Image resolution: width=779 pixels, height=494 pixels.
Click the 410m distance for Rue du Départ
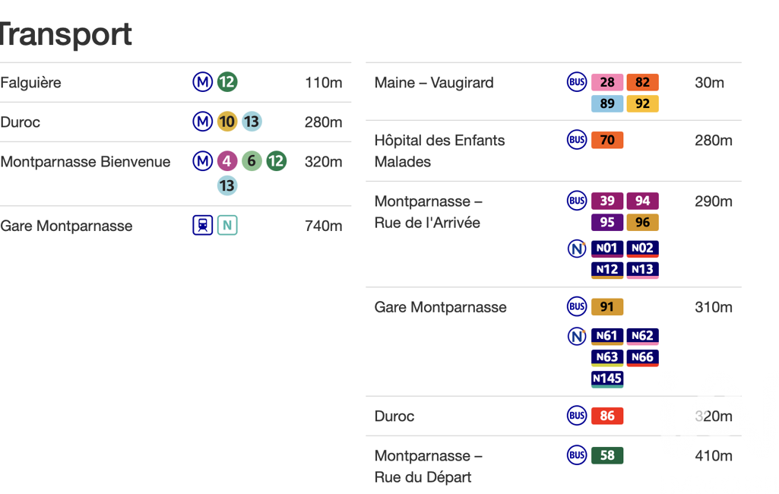click(714, 455)
